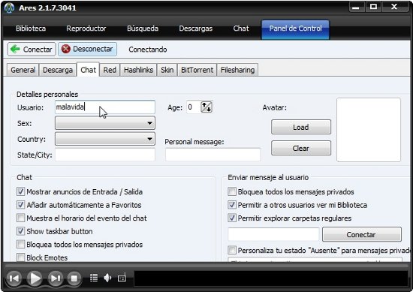Image resolution: width=413 pixels, height=292 pixels.
Task: Open the playlist icon in player bar
Action: click(94, 278)
